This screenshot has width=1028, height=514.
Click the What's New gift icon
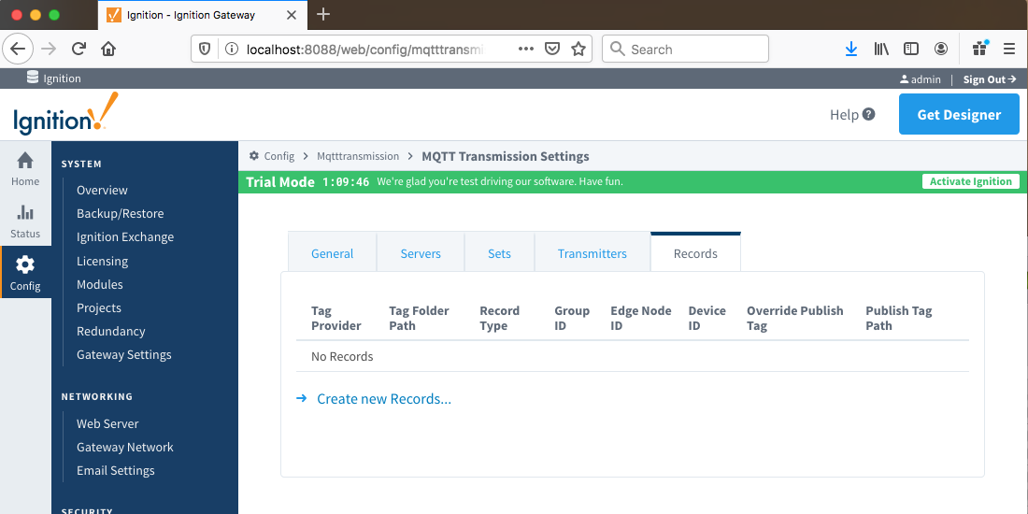coord(980,48)
